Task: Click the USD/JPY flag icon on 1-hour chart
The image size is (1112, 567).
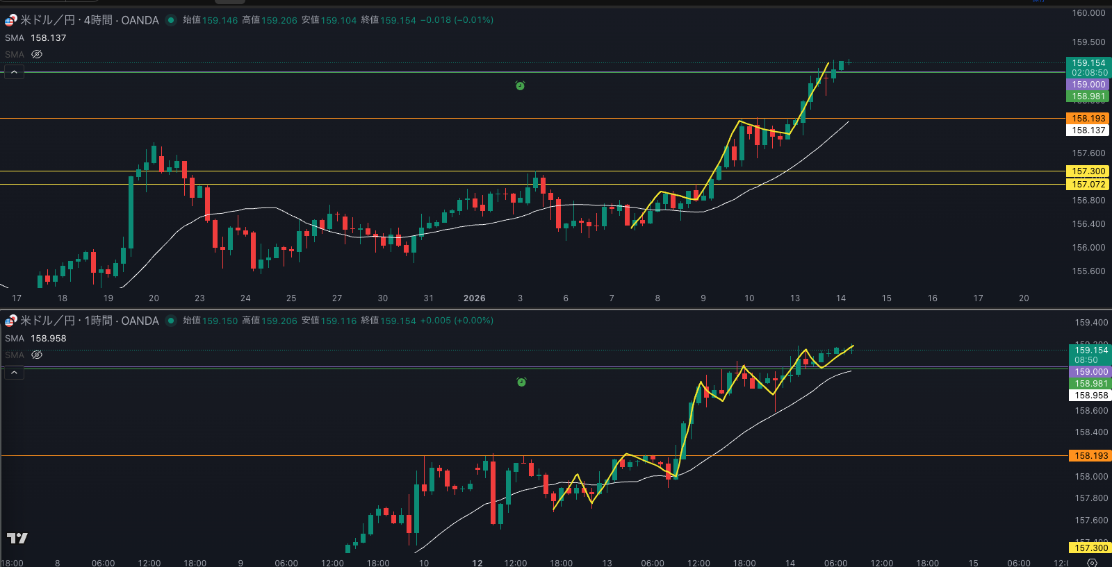Action: (x=11, y=321)
